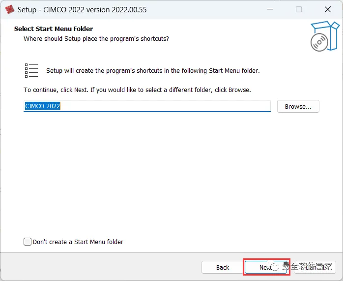Click Next to continue the installation

pyautogui.click(x=266, y=267)
